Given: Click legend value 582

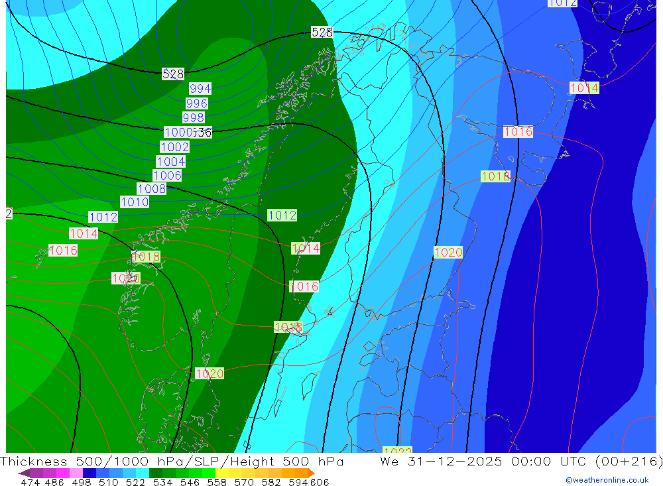Looking at the screenshot, I should click(271, 483).
